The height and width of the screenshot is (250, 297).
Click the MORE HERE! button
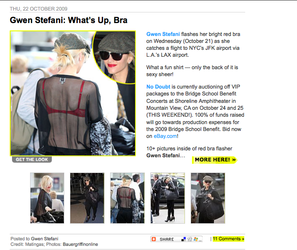pyautogui.click(x=214, y=160)
